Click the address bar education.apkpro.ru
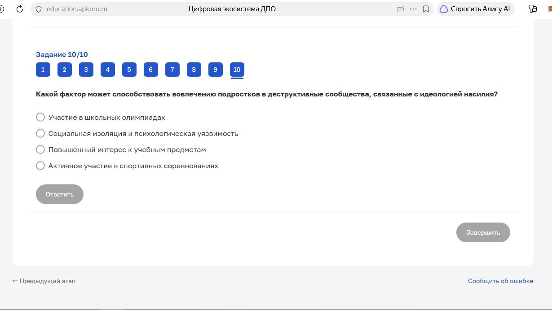The image size is (552, 310). pyautogui.click(x=77, y=9)
